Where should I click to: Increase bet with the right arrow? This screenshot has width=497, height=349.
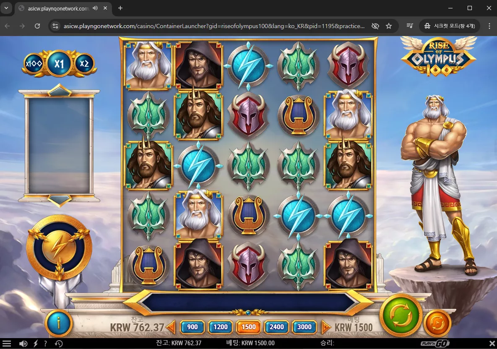click(x=326, y=327)
